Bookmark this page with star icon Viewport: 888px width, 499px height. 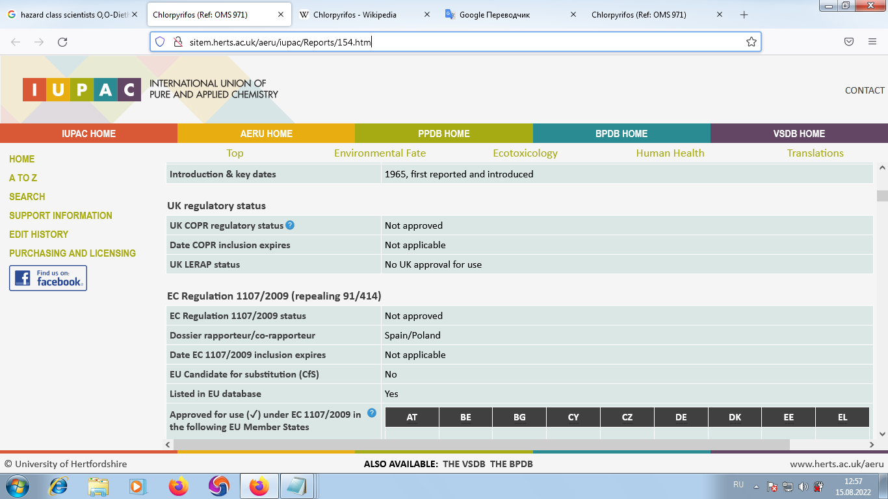coord(751,42)
